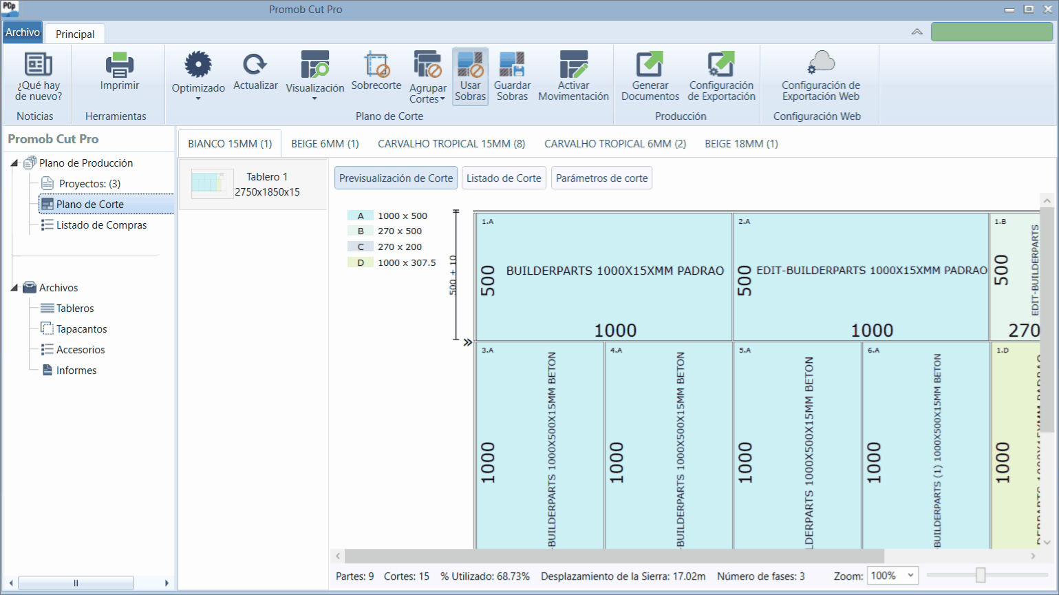
Task: Click legend color swatch B
Action: click(360, 231)
